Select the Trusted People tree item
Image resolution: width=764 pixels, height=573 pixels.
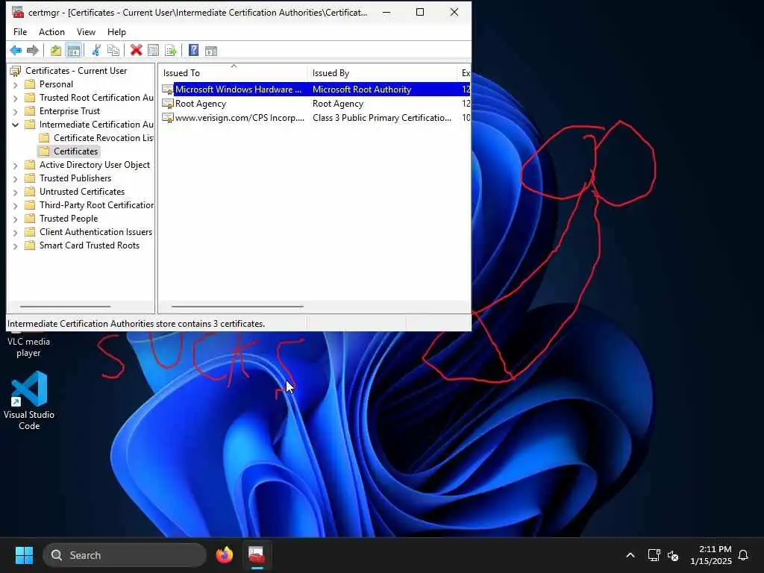pos(69,219)
